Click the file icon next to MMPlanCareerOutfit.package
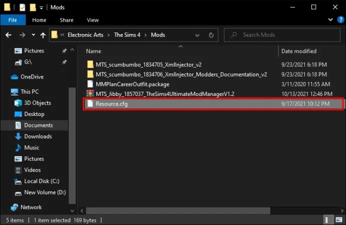 click(90, 84)
